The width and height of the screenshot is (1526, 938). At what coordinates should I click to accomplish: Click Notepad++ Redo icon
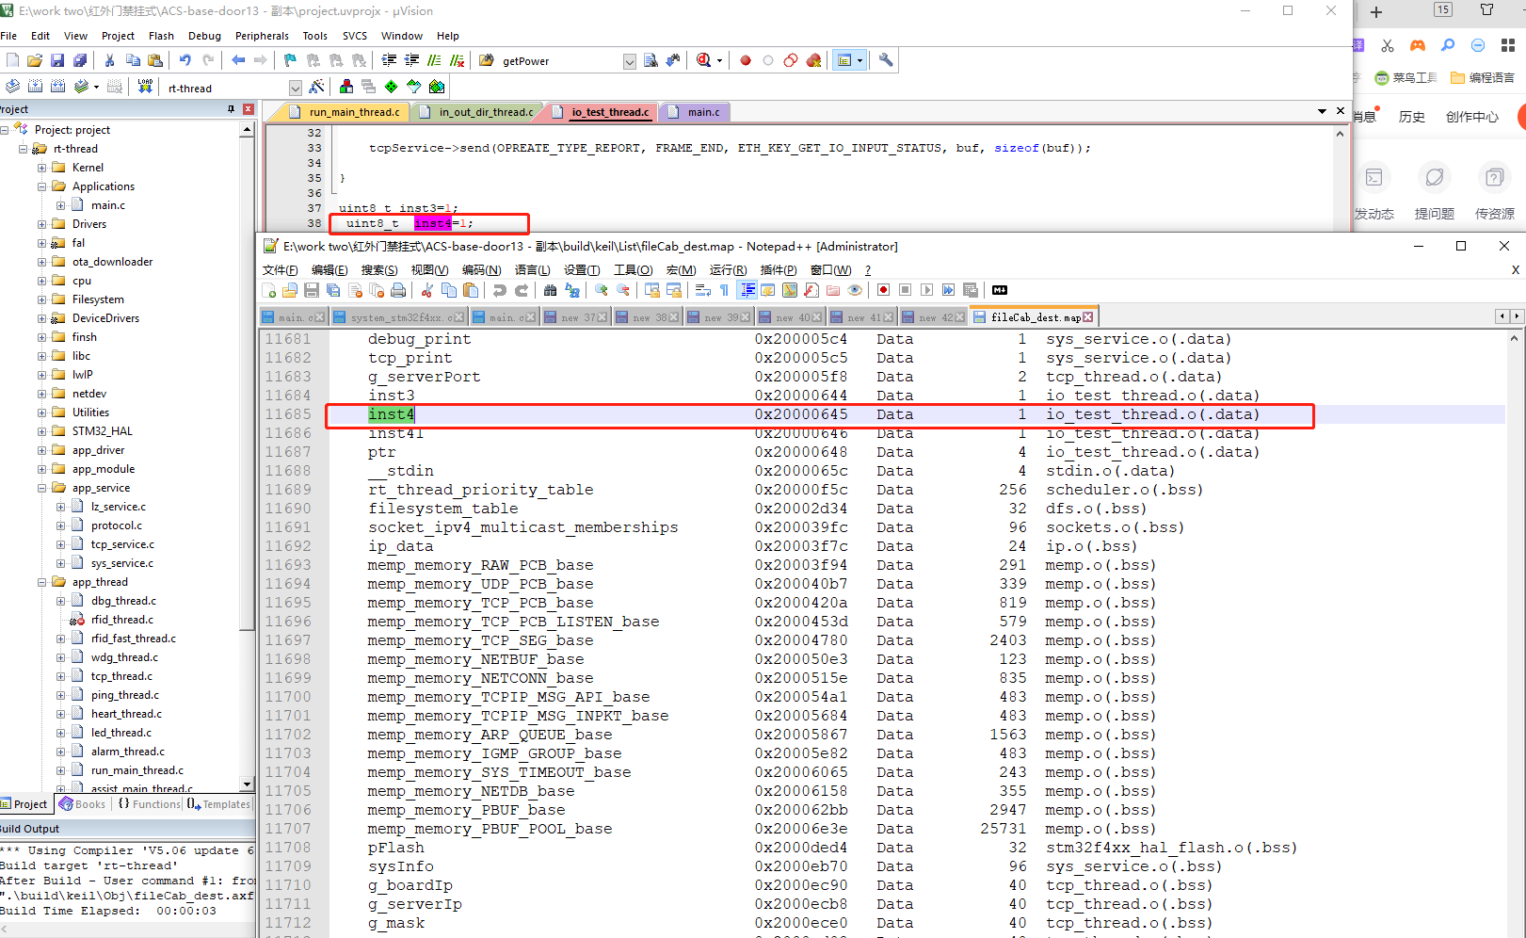point(522,290)
